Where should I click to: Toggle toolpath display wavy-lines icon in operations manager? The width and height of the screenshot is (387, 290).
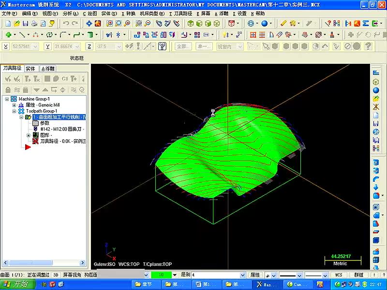coord(17,90)
